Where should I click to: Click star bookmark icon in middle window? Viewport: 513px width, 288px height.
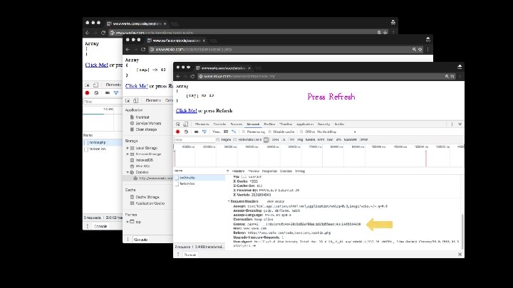[420, 50]
